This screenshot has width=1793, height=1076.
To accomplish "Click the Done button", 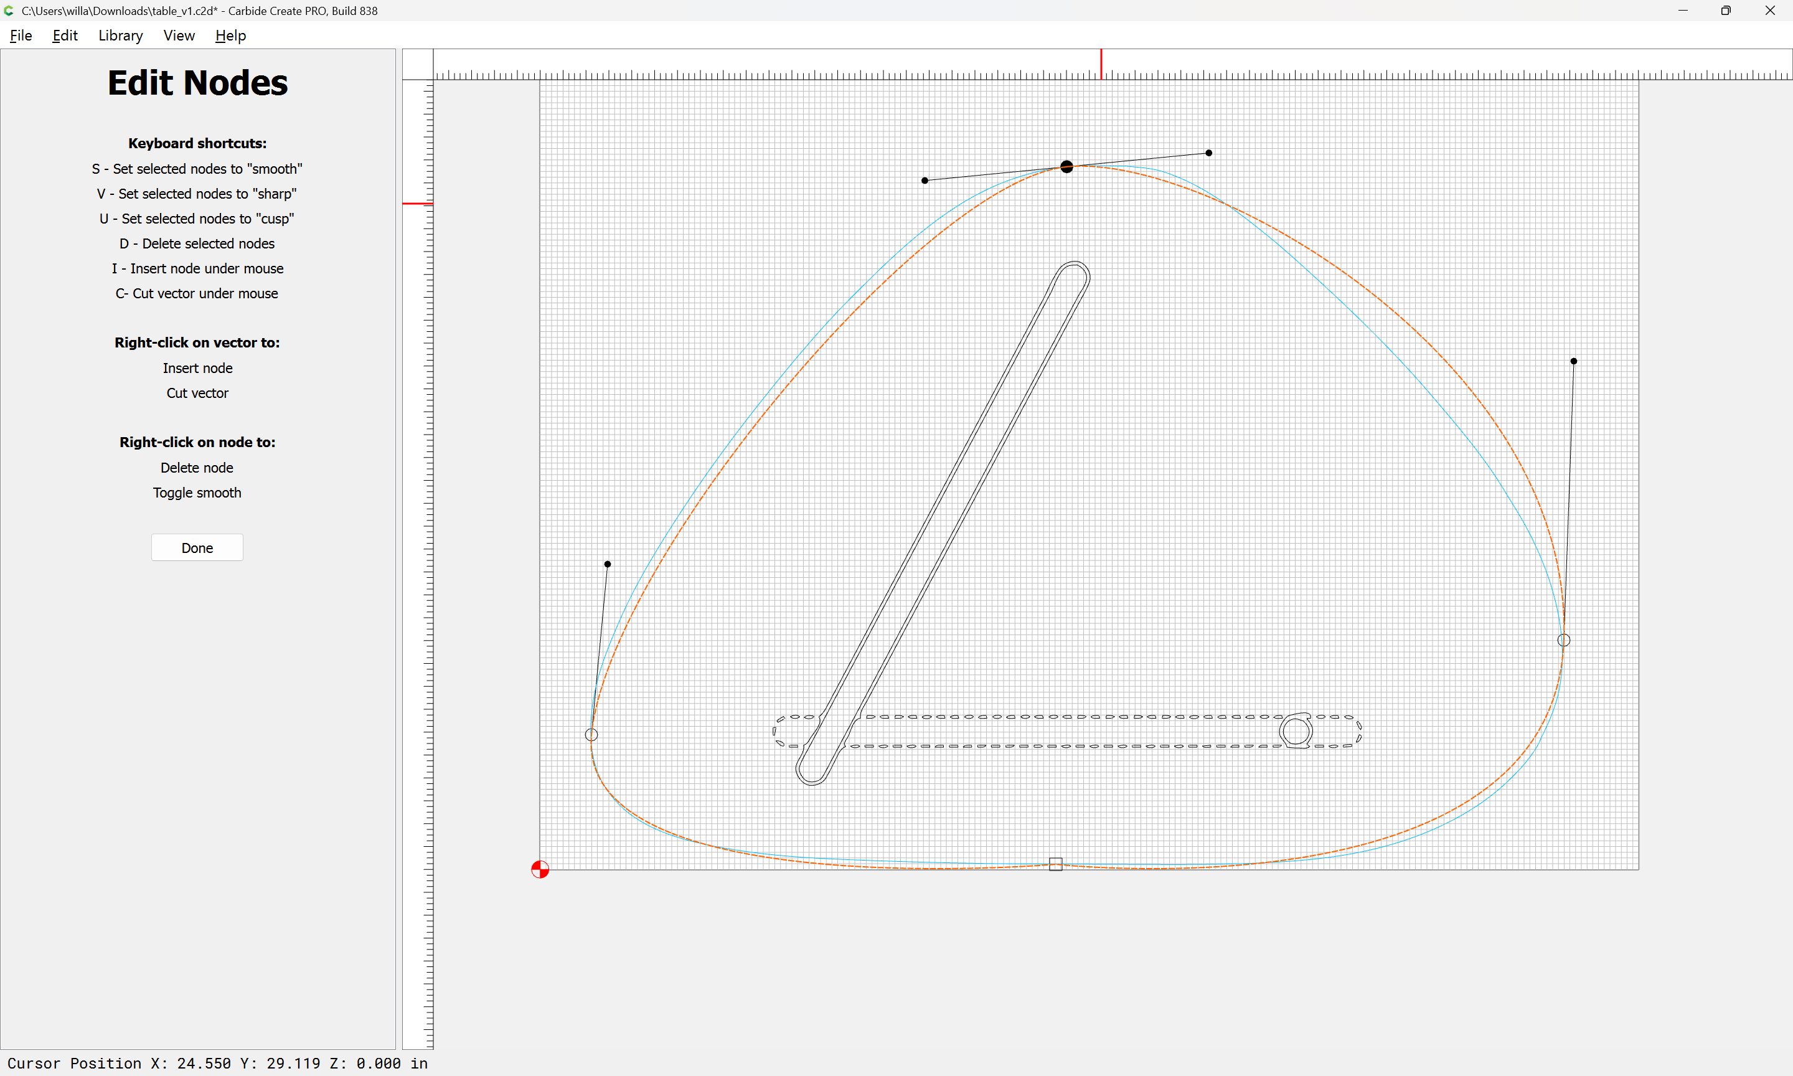I will click(197, 547).
